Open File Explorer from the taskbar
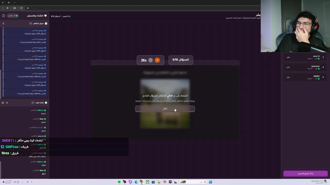Viewport: 330px width, 185px height. point(159,182)
